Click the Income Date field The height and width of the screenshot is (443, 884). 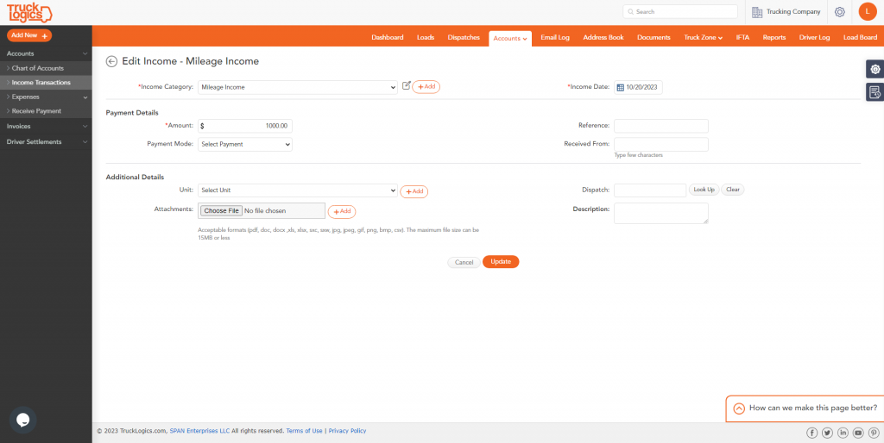point(638,87)
